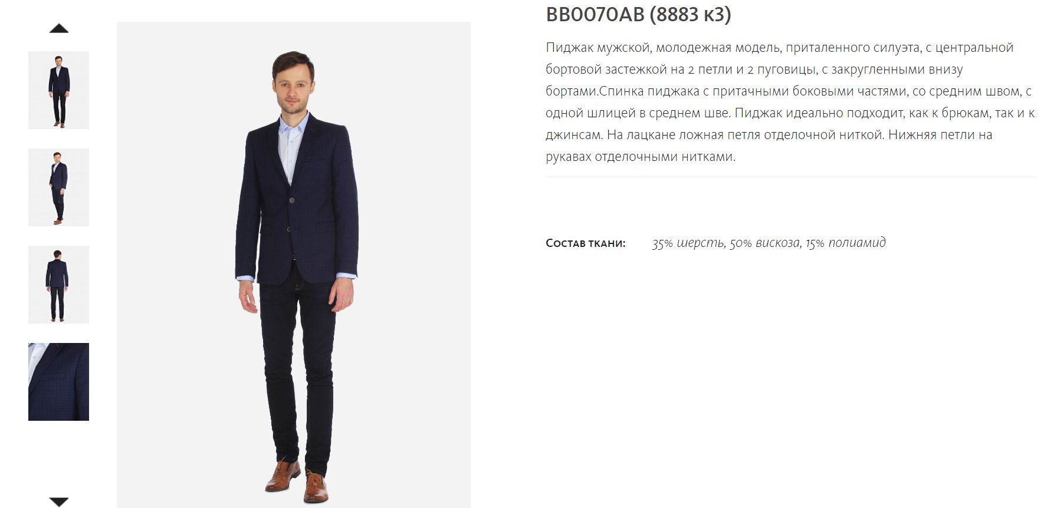1044x508 pixels.
Task: Select the side-view suit thumbnail
Action: click(58, 187)
